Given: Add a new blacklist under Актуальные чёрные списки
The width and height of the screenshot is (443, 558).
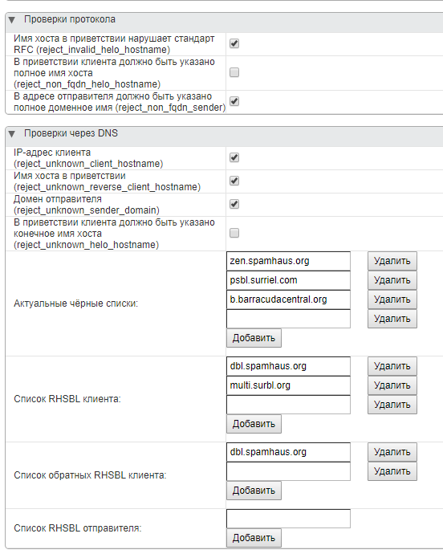Looking at the screenshot, I should click(x=254, y=338).
